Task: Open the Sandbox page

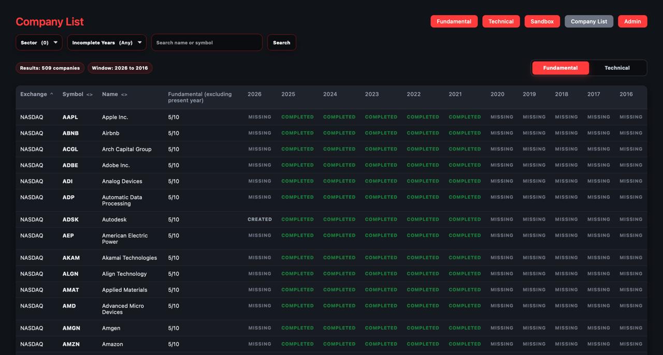Action: point(542,21)
